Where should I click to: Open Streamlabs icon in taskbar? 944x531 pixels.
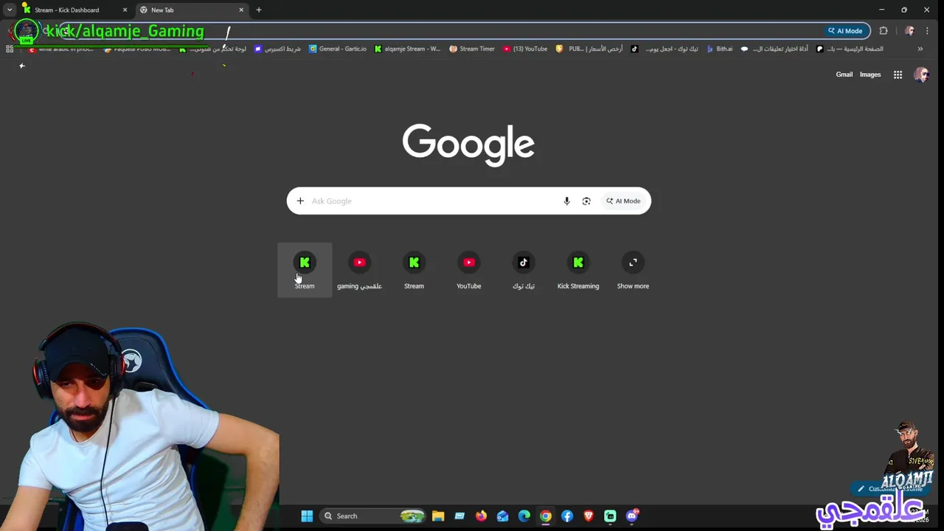click(610, 516)
